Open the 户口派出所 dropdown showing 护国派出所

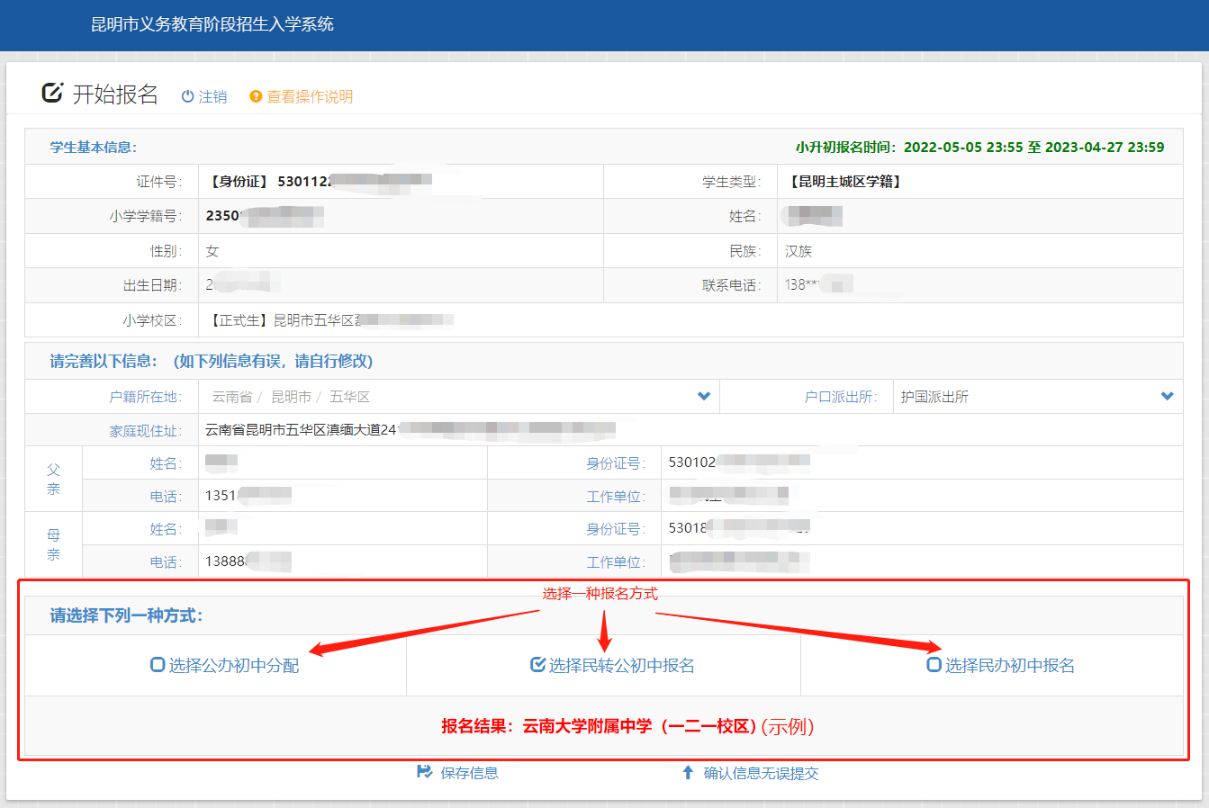pos(1167,396)
